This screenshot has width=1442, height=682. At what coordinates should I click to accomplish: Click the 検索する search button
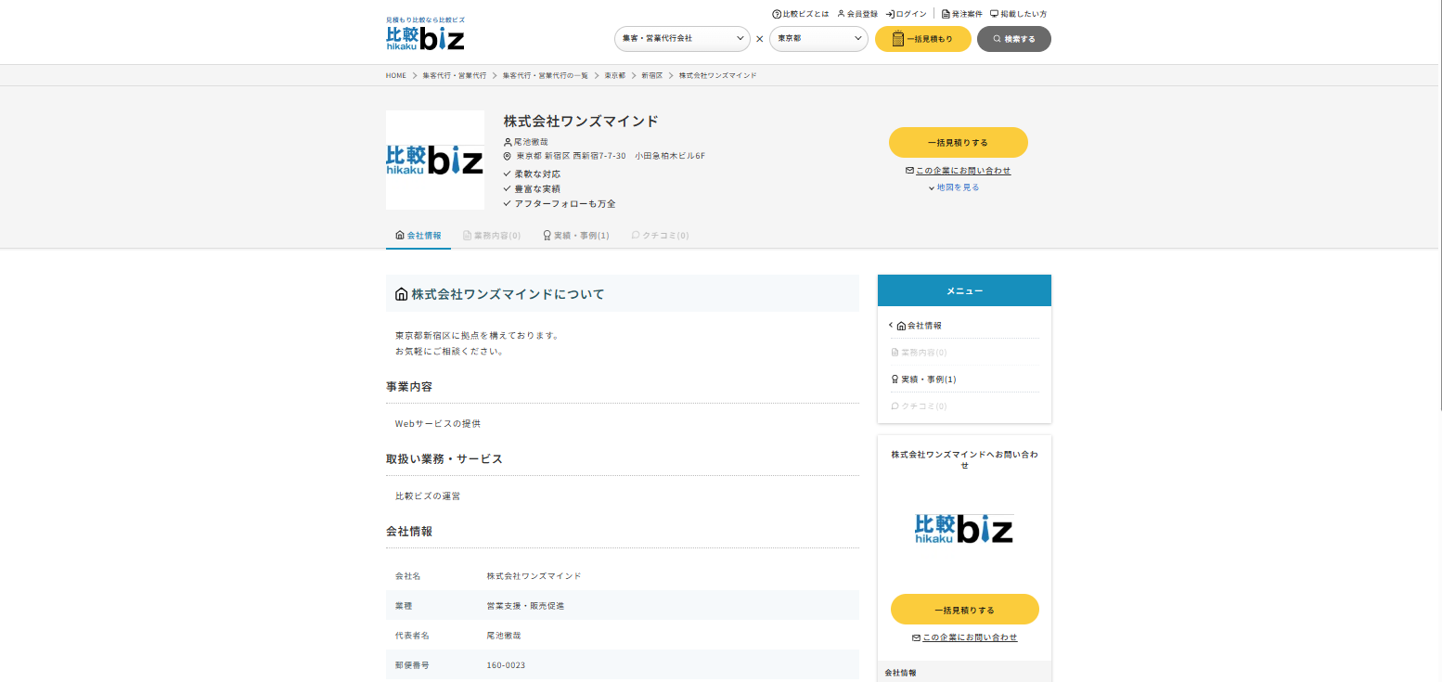click(x=1014, y=39)
